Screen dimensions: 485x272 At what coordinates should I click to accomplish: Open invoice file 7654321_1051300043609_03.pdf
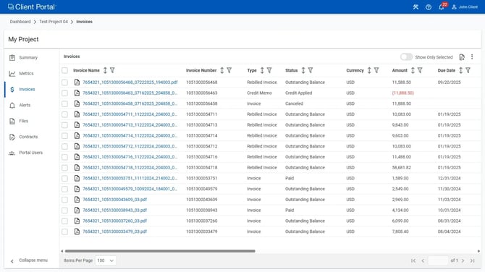114,200
